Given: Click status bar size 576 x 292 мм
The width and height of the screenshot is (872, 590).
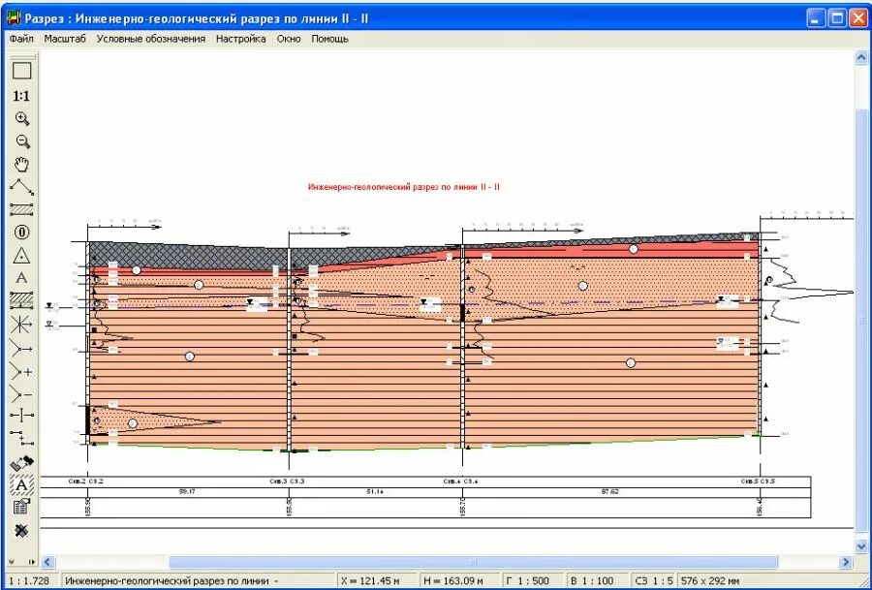Looking at the screenshot, I should [x=710, y=581].
